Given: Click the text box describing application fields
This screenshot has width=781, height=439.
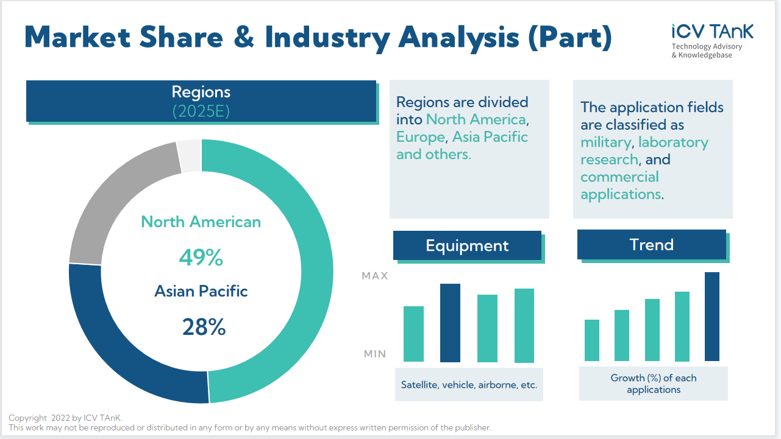Looking at the screenshot, I should [x=653, y=149].
